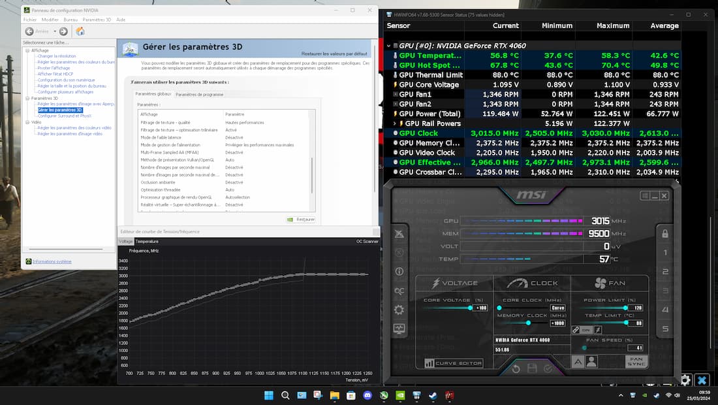Adjust the Core Voltage slider handle
Image resolution: width=718 pixels, height=405 pixels.
pos(470,308)
